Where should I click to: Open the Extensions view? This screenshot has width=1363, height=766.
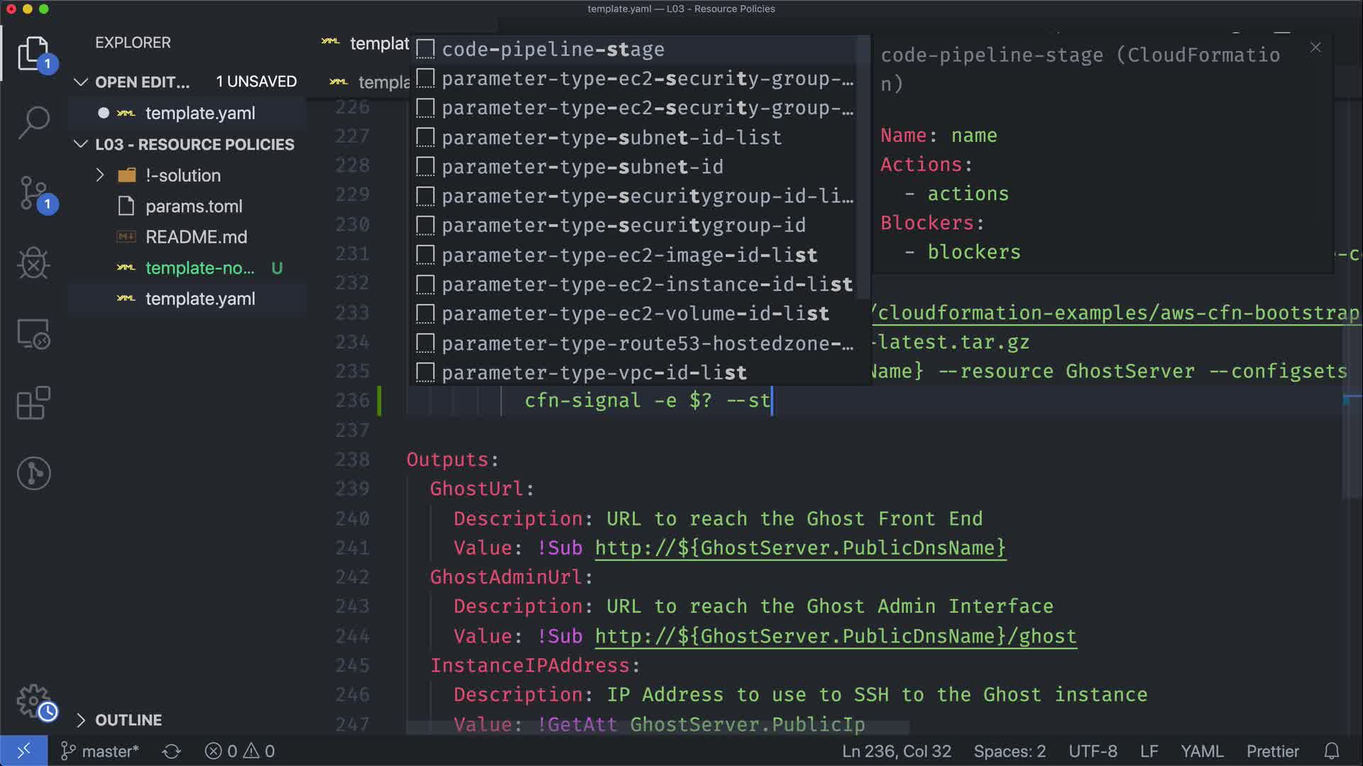tap(33, 403)
